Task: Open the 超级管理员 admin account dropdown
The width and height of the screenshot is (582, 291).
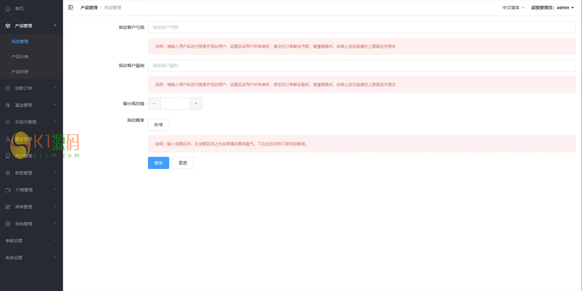Action: (552, 8)
